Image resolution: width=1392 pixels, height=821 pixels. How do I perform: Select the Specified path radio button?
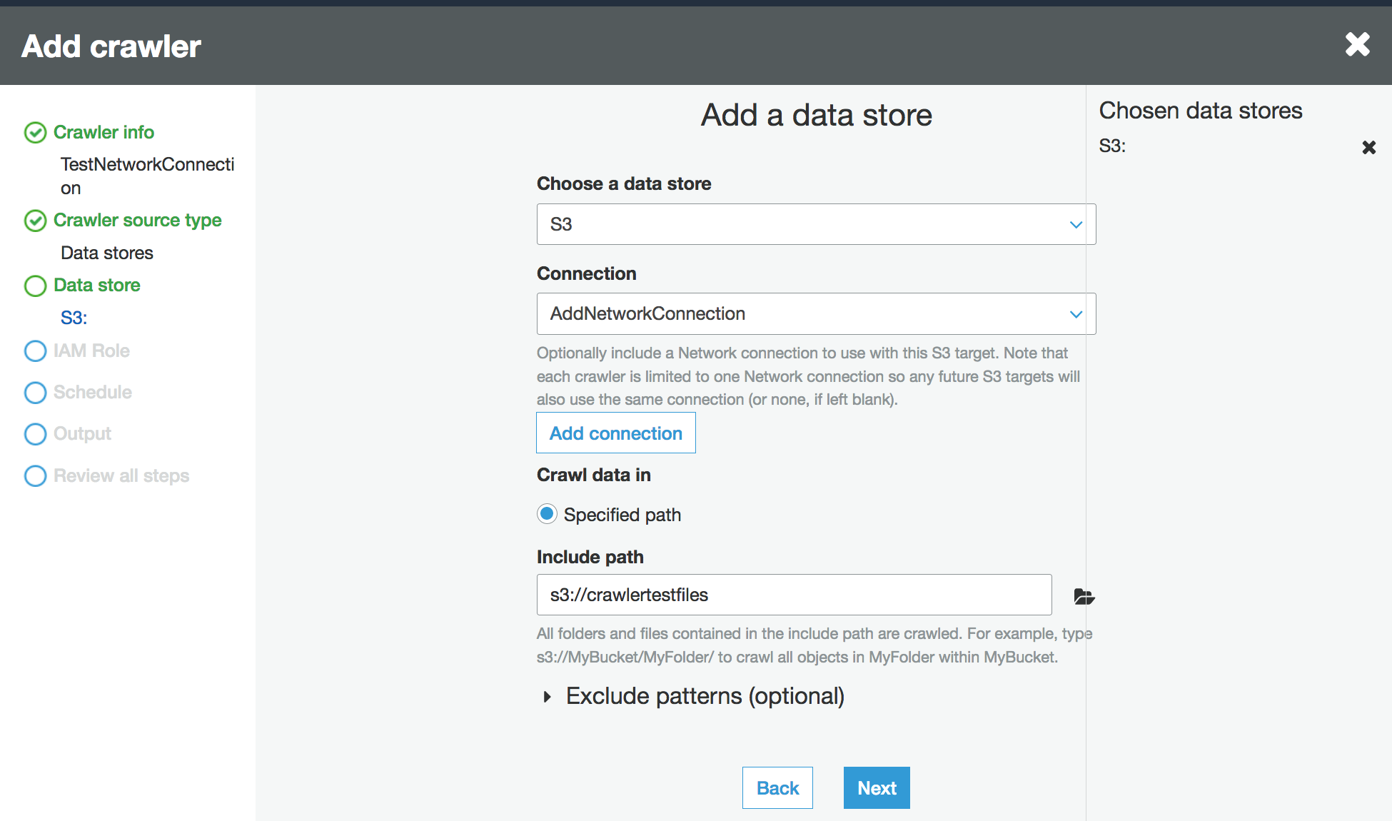coord(547,513)
